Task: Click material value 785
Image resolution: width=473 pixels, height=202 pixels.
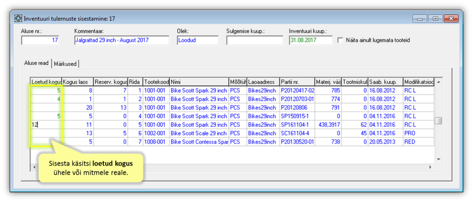Action: click(x=328, y=90)
